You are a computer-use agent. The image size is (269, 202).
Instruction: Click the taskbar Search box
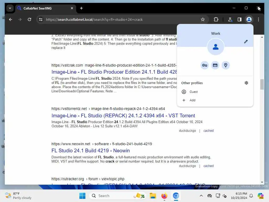pyautogui.click(x=117, y=196)
